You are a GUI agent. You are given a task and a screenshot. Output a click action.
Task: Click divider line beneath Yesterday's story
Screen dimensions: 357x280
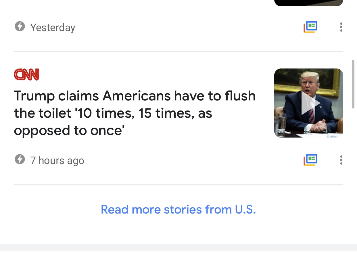click(178, 52)
